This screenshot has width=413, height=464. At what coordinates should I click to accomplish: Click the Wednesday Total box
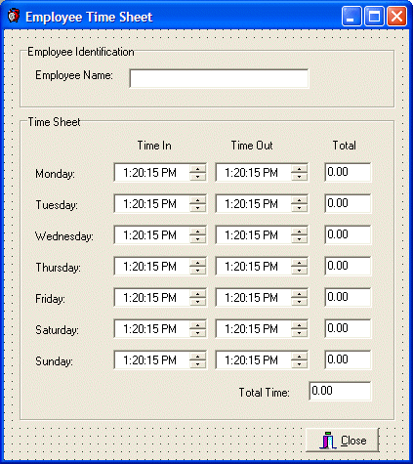tap(348, 234)
